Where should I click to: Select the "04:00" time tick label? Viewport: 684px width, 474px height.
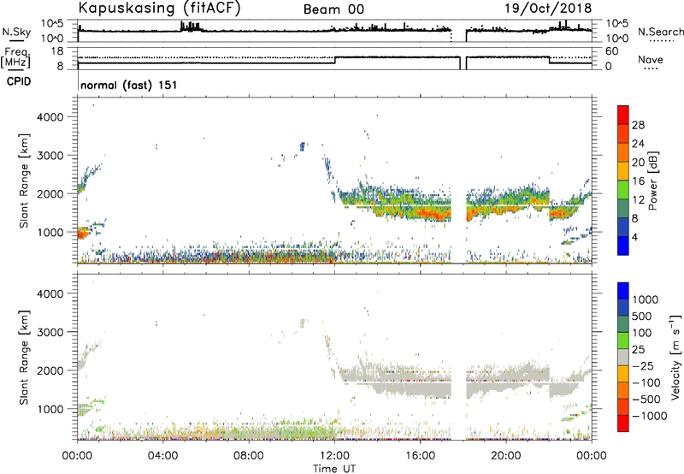(163, 456)
